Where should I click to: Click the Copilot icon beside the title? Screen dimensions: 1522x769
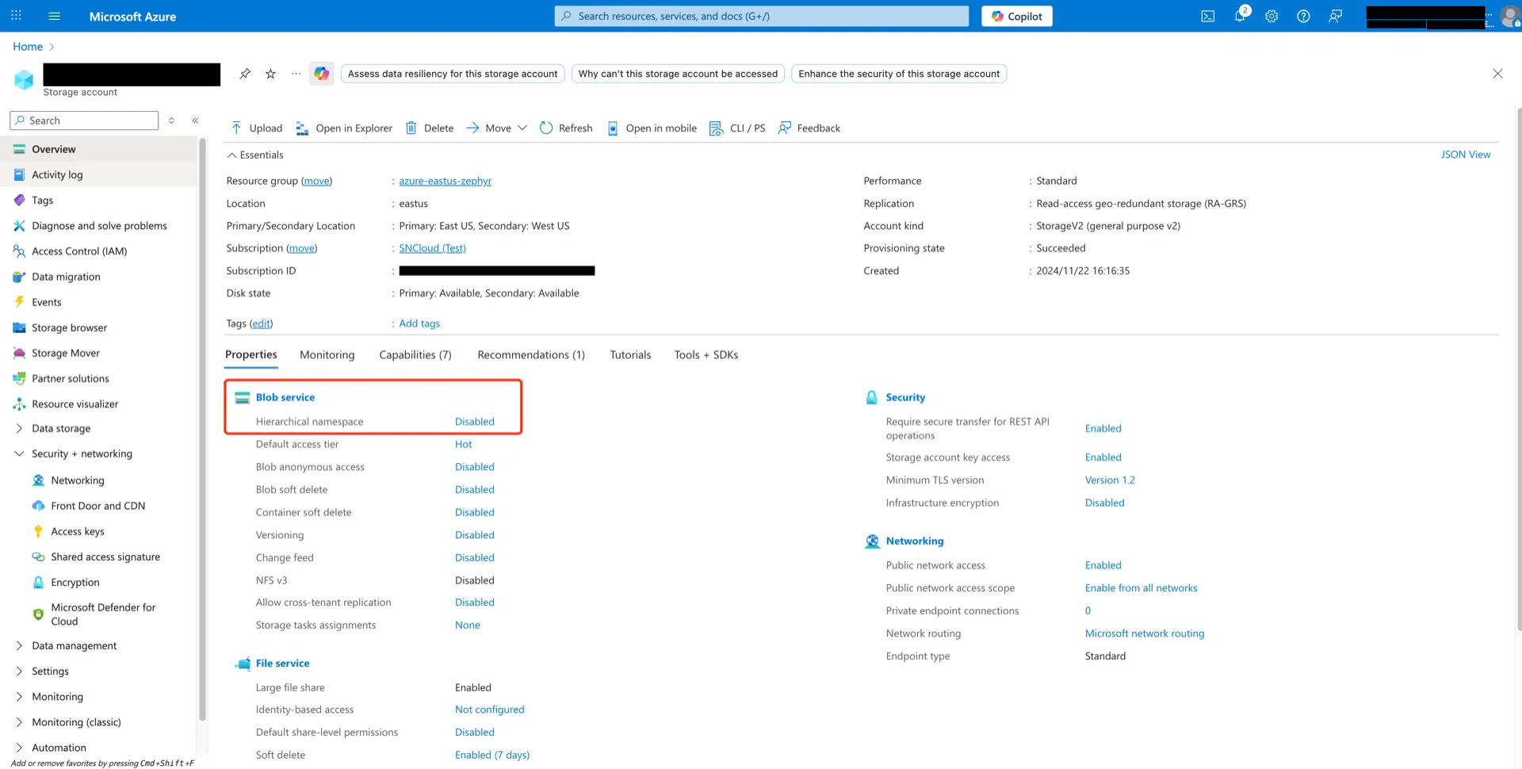pyautogui.click(x=321, y=74)
